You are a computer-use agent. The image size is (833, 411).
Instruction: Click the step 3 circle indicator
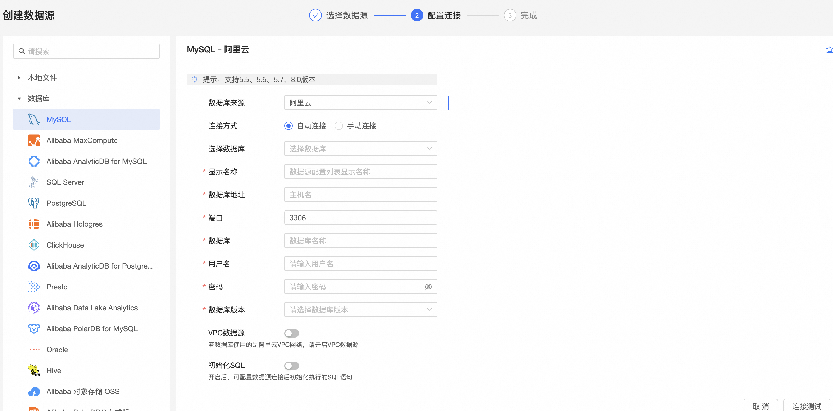coord(510,15)
